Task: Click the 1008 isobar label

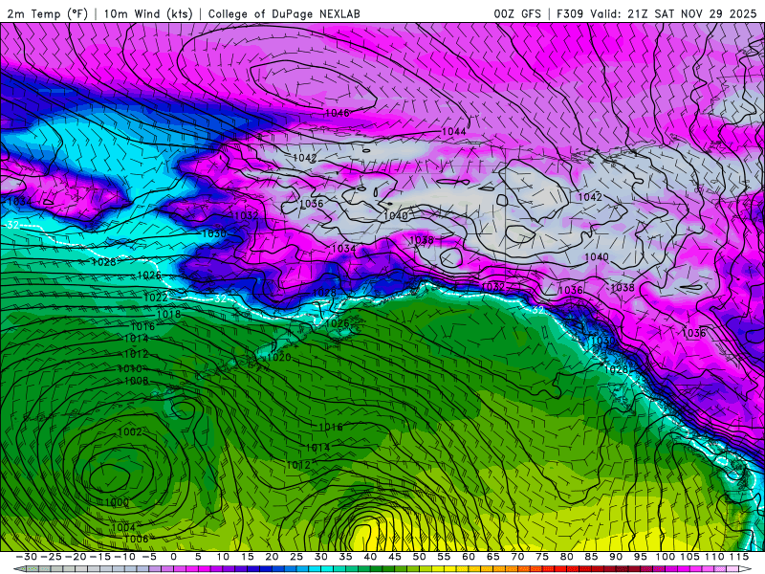Action: coord(136,381)
